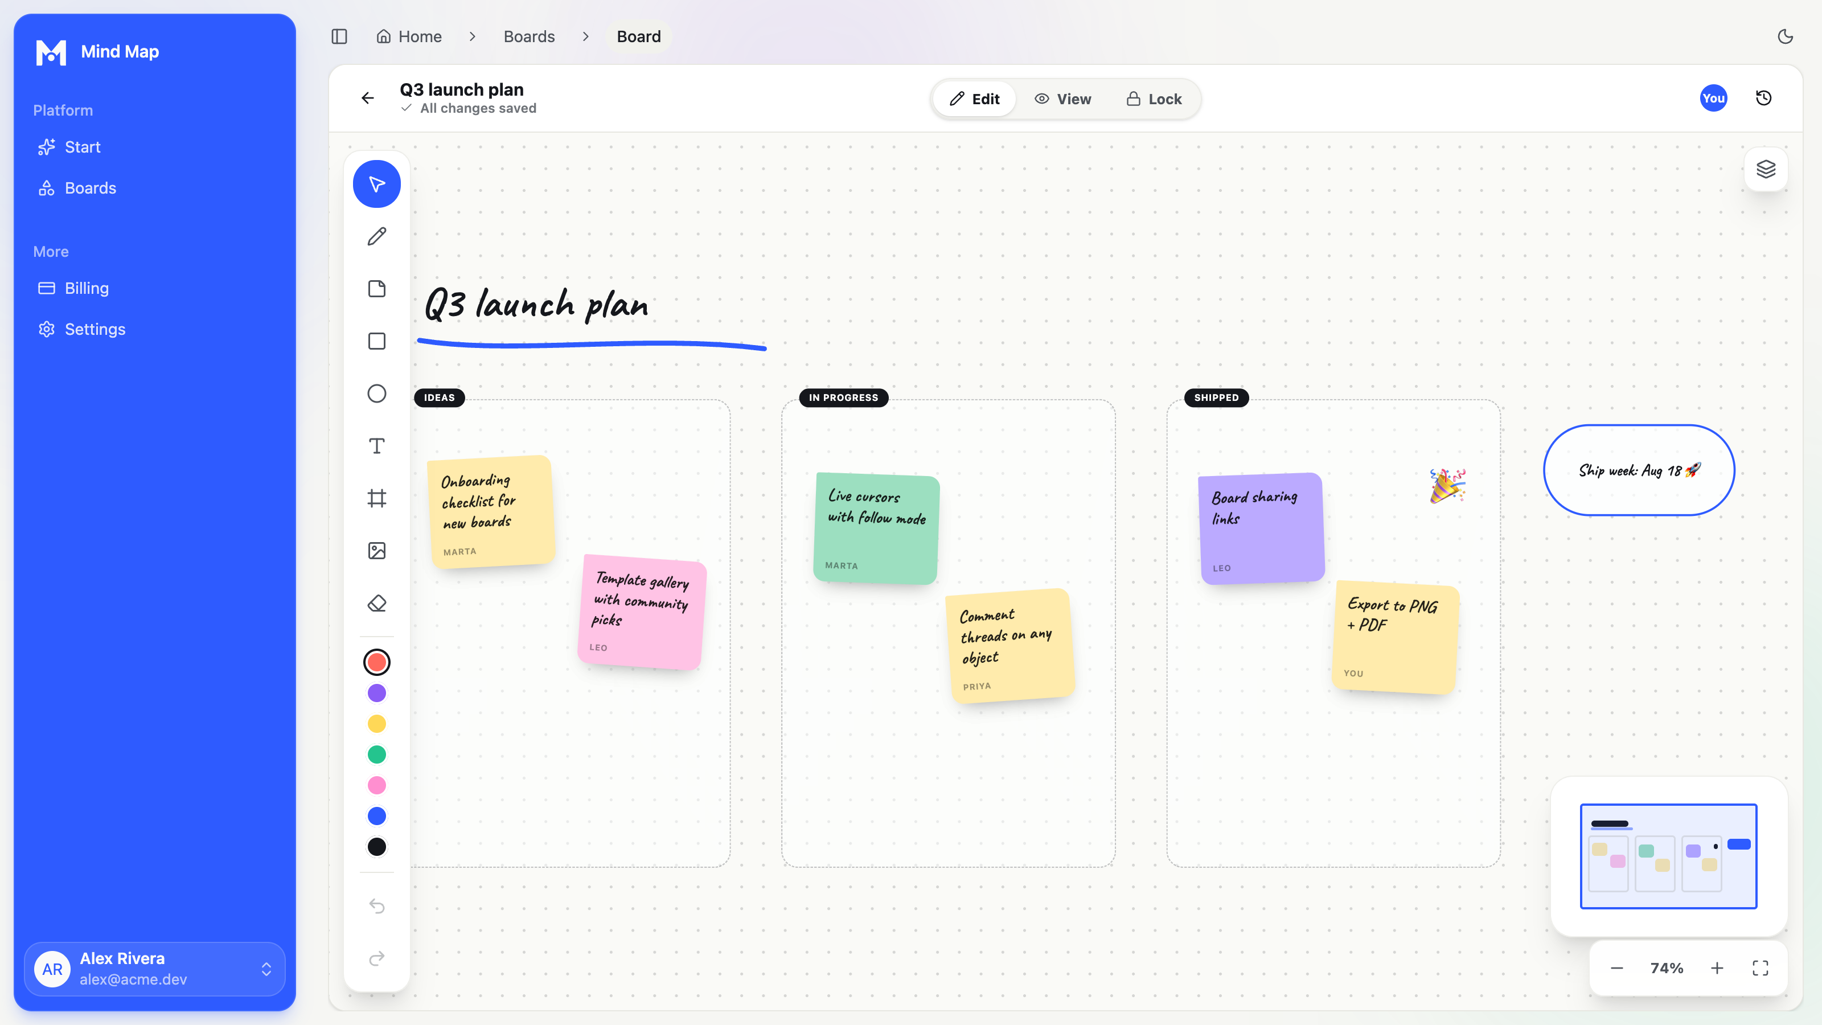Go back with the arrow icon
Viewport: 1822px width, 1025px height.
coord(368,99)
